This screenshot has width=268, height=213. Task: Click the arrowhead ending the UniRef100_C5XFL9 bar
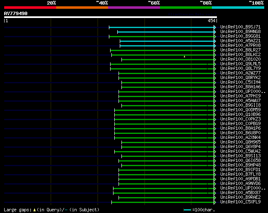point(215,202)
